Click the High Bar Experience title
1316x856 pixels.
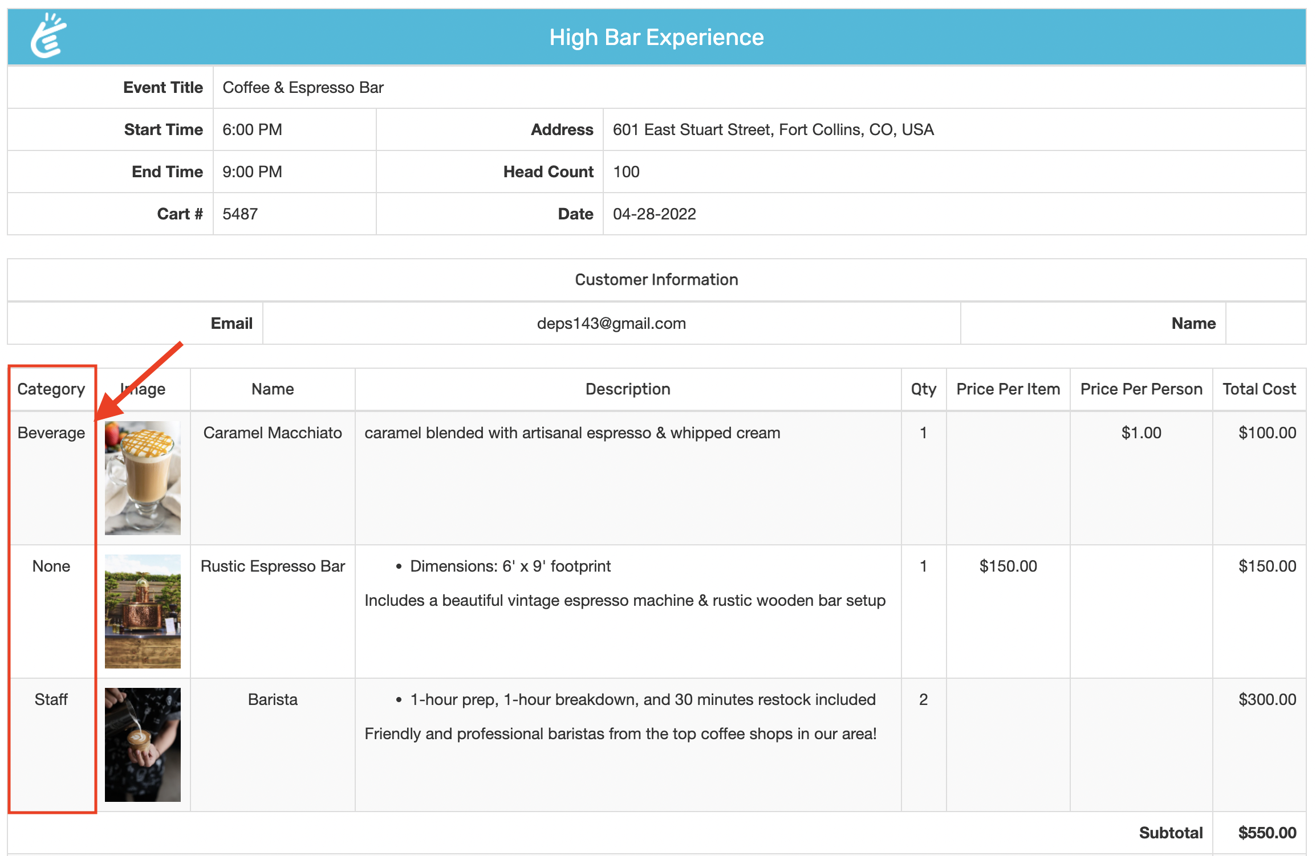pos(656,38)
